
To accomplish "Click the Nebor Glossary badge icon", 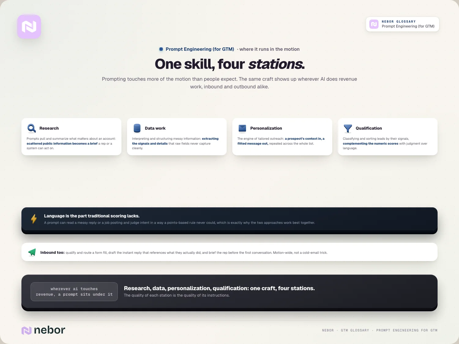I will pos(374,24).
